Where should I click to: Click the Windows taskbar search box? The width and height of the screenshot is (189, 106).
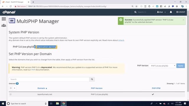[x=27, y=103]
